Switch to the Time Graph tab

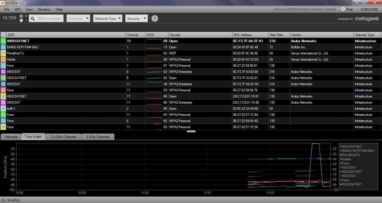tap(33, 137)
